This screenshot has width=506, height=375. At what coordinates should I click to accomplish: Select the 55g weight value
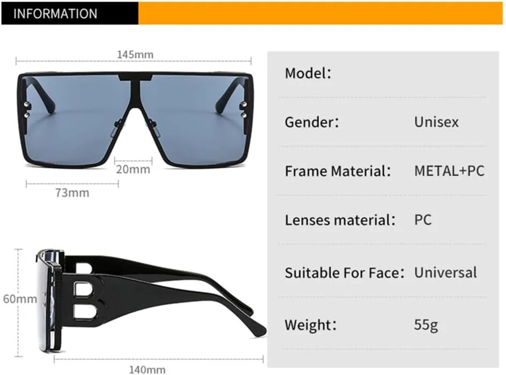coord(426,325)
